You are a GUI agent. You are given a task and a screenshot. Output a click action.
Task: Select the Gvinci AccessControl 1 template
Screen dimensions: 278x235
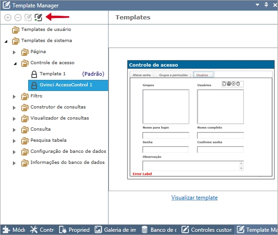[x=66, y=85]
